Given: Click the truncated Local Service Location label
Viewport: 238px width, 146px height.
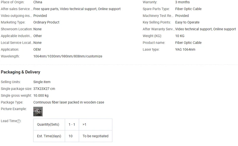Looking at the screenshot, I should 16,43.
